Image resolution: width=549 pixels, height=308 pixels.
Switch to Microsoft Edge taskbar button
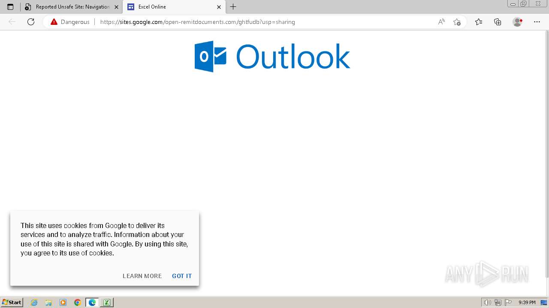click(x=92, y=302)
